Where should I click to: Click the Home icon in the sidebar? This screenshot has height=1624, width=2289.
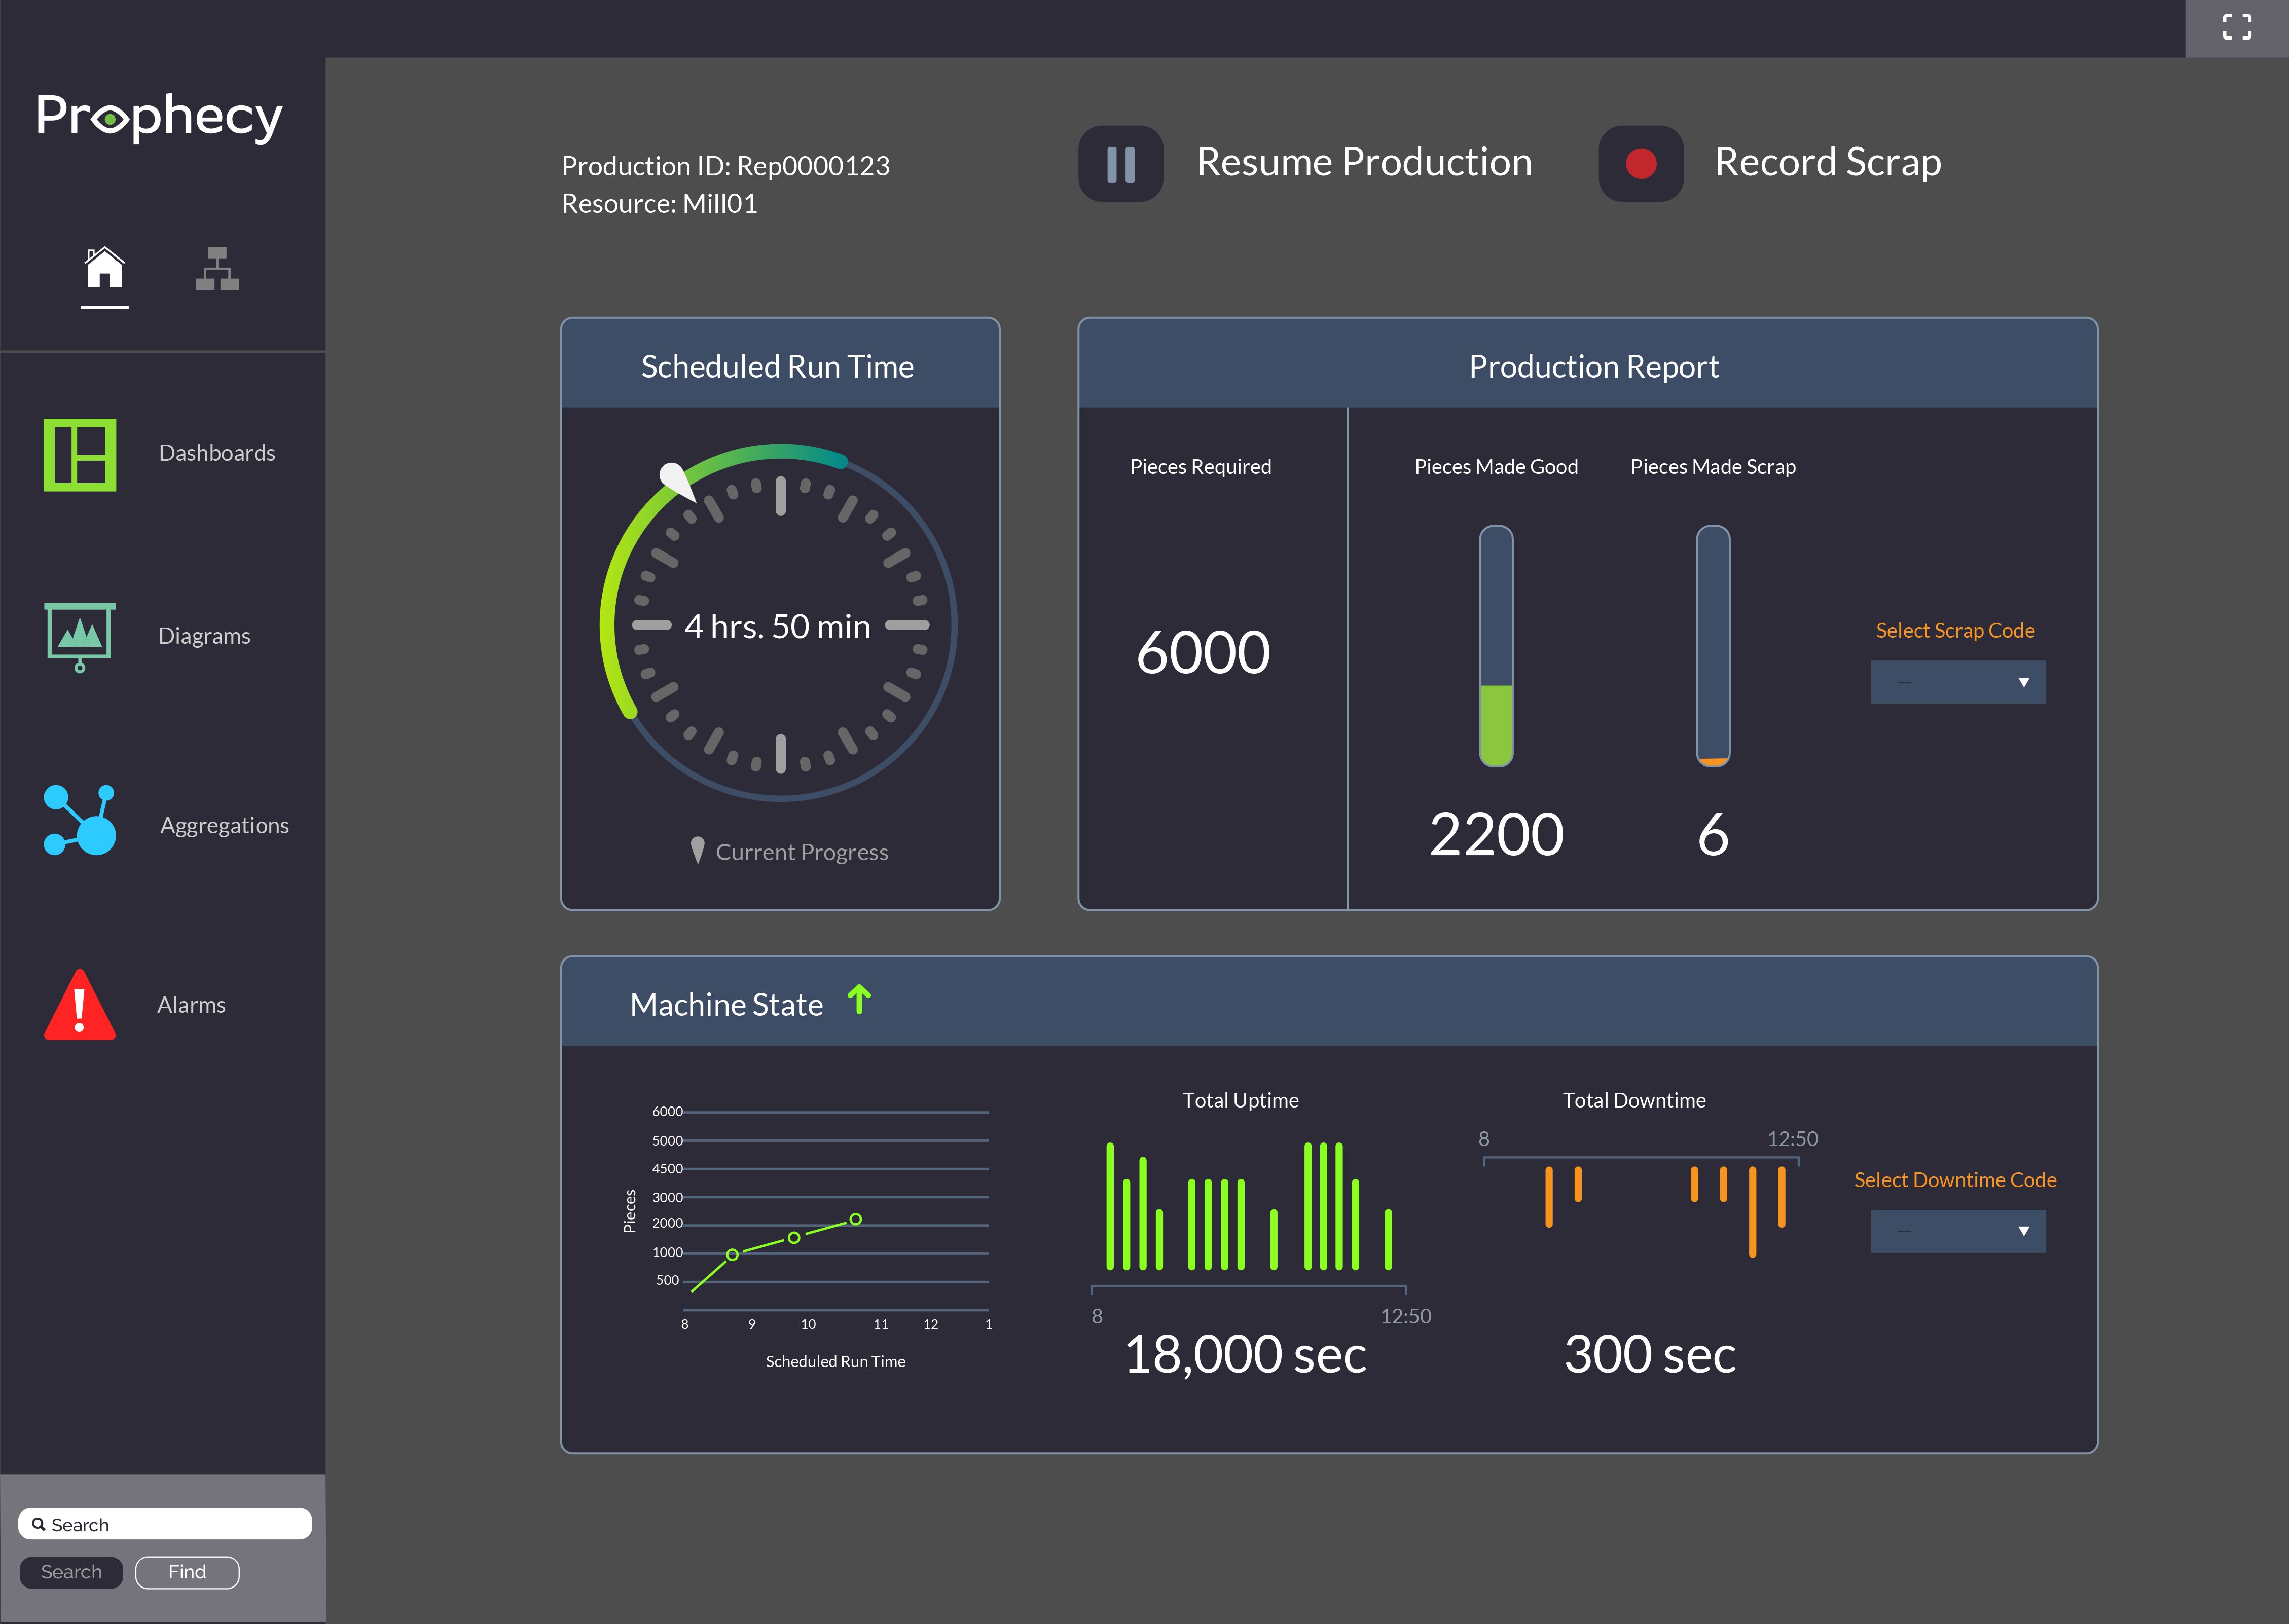coord(104,268)
